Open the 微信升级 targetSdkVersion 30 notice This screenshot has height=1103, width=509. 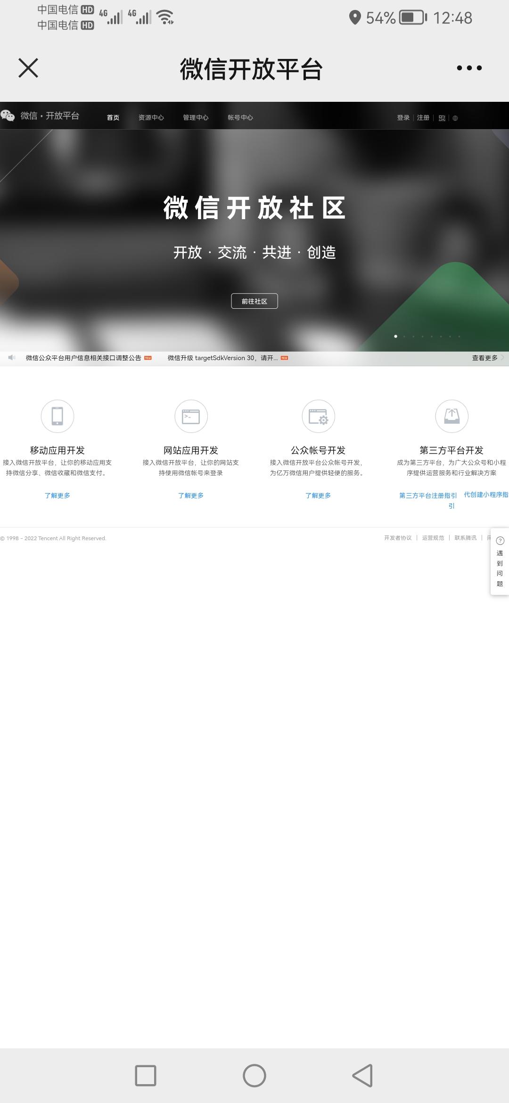(x=222, y=358)
